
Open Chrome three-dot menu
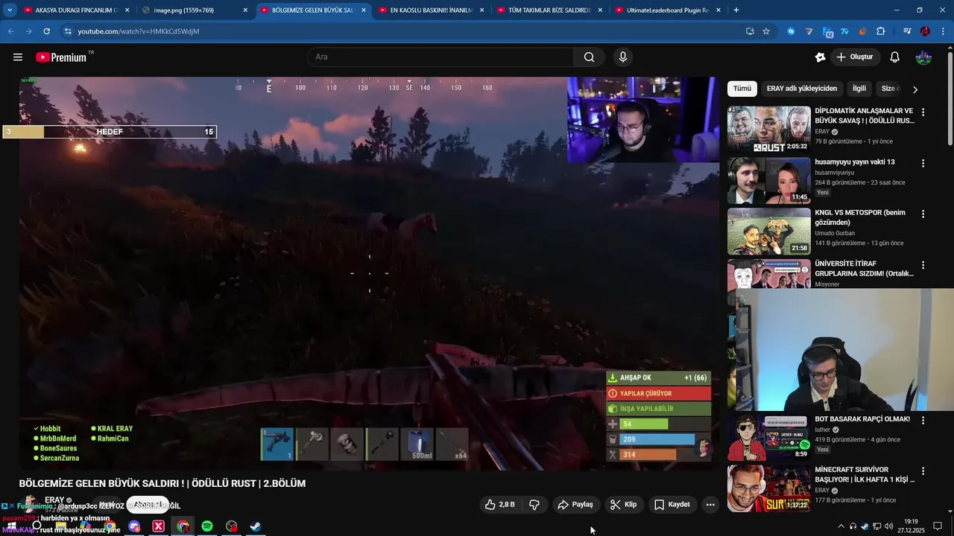pyautogui.click(x=943, y=31)
